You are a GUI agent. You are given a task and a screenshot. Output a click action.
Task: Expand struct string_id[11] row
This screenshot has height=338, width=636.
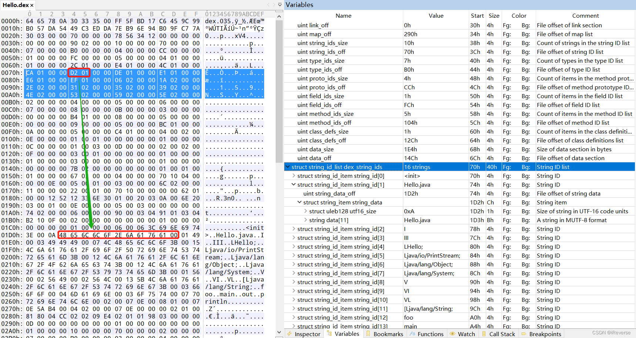click(x=294, y=308)
